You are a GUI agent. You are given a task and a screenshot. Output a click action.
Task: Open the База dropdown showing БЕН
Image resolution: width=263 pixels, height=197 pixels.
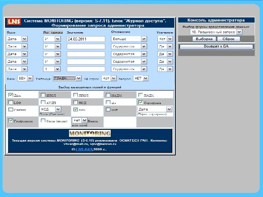pos(25,78)
